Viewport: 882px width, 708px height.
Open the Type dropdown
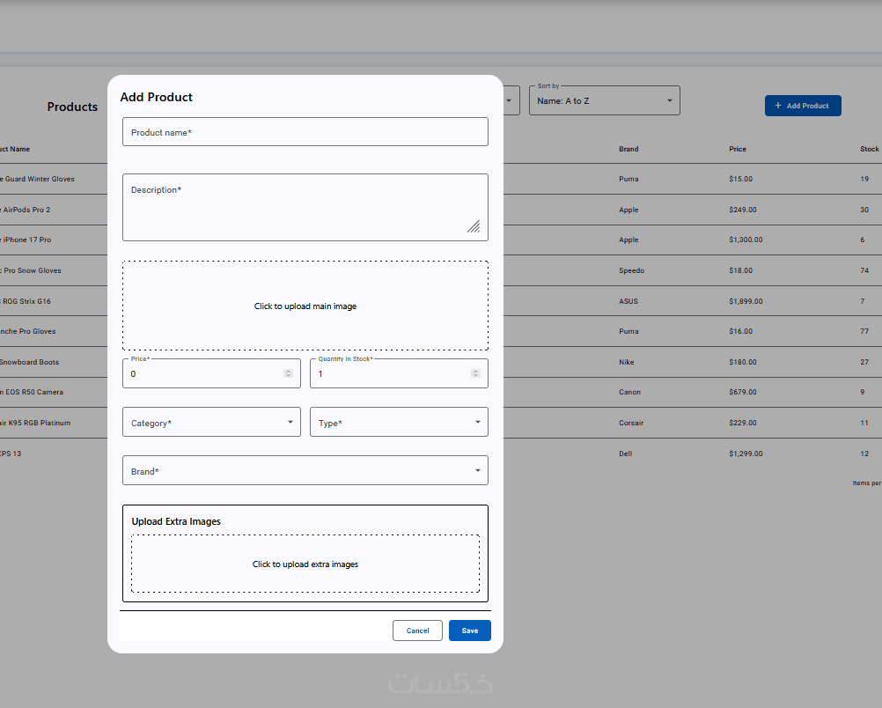(x=399, y=422)
